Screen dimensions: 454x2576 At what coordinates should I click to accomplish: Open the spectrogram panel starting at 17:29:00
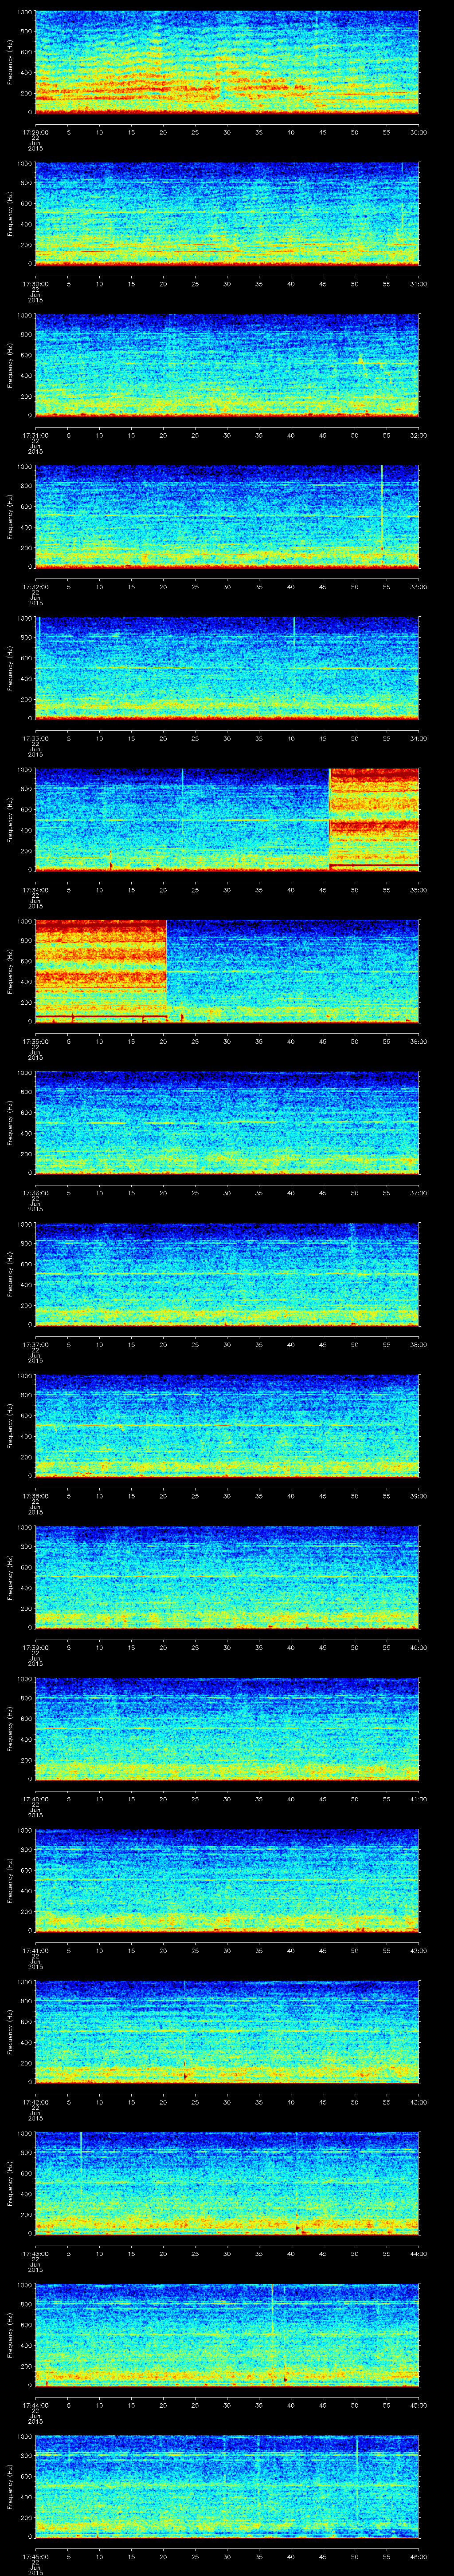click(x=227, y=62)
